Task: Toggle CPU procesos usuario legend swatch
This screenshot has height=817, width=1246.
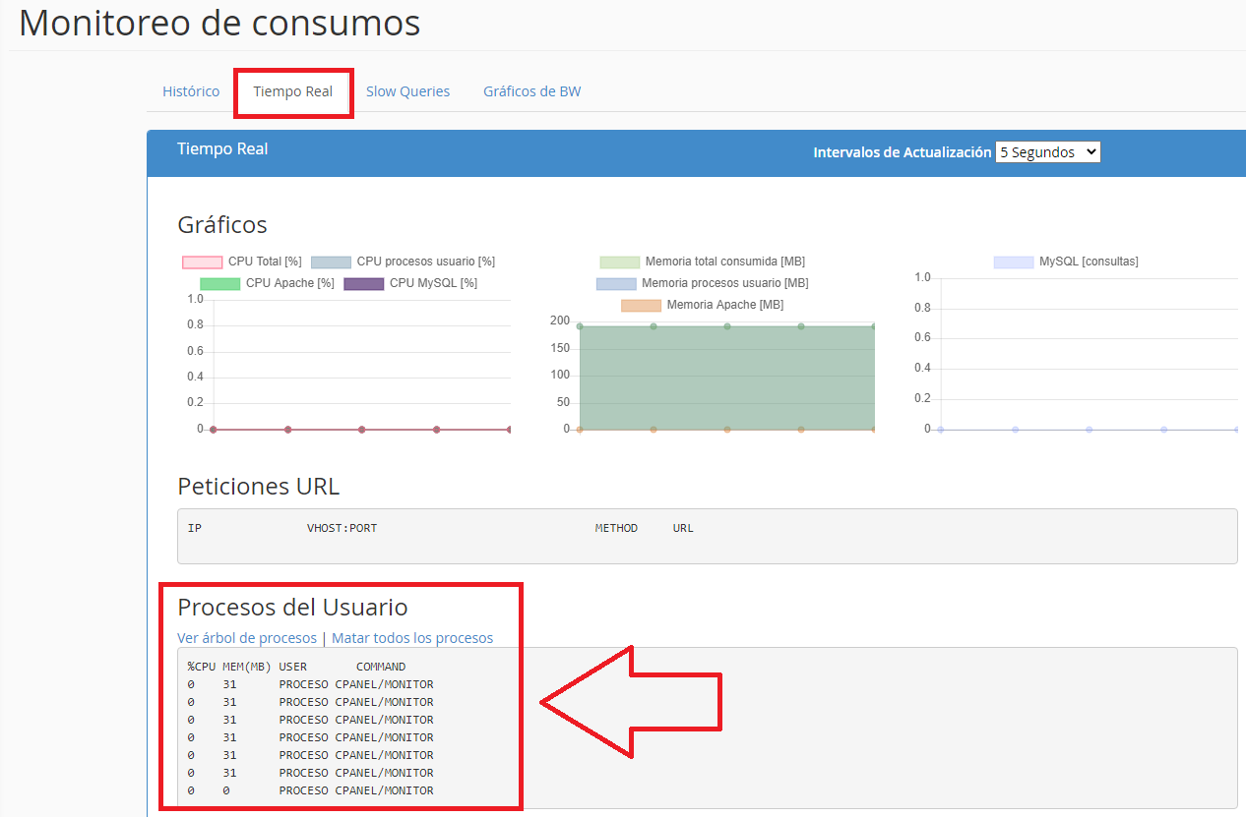Action: [331, 263]
